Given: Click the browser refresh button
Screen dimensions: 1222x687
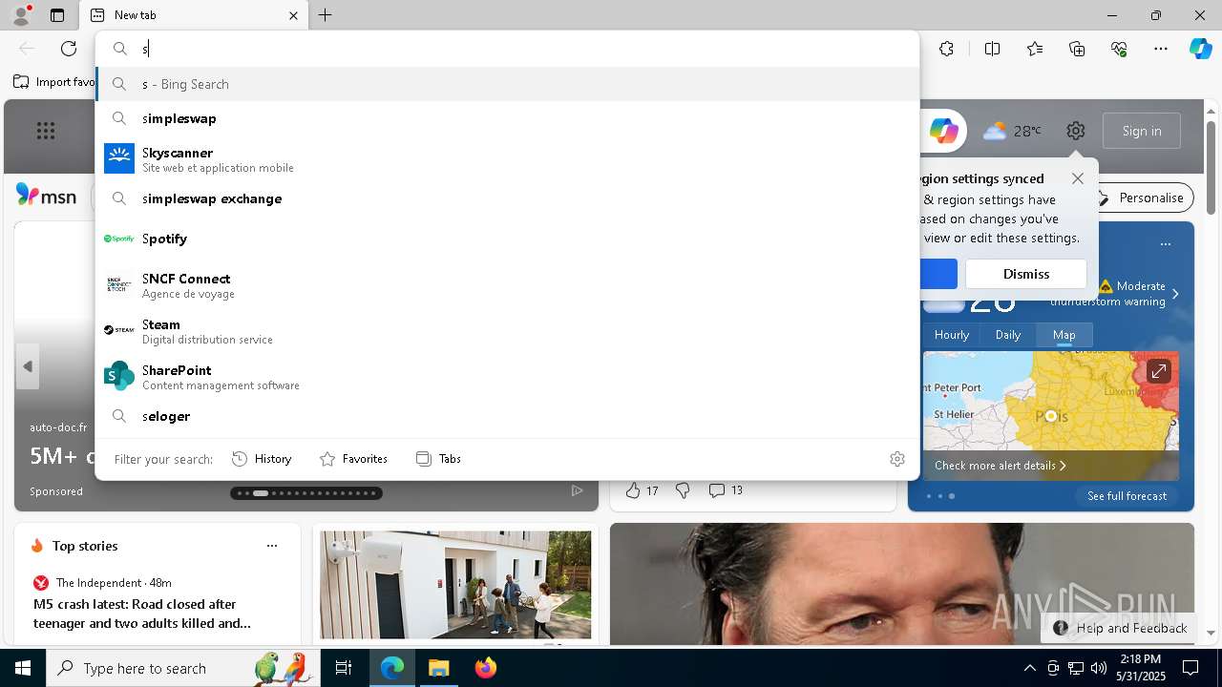Looking at the screenshot, I should 69,49.
